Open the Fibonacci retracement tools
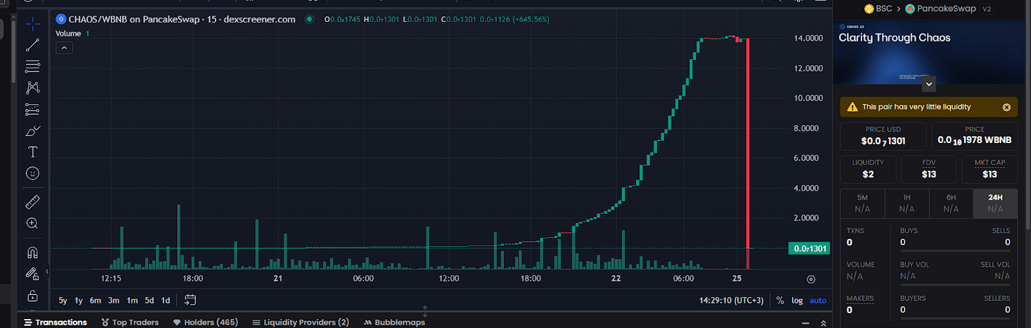1031x328 pixels. click(33, 66)
